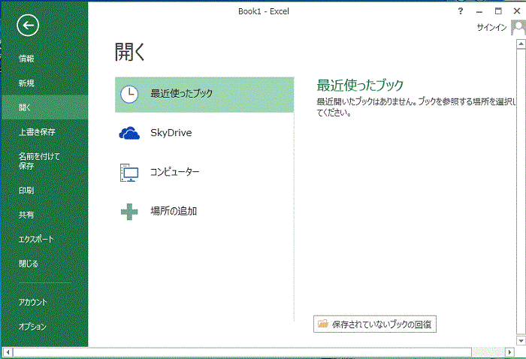The width and height of the screenshot is (526, 359).
Task: Click the vertical scrollbar up arrow
Action: coord(521,44)
